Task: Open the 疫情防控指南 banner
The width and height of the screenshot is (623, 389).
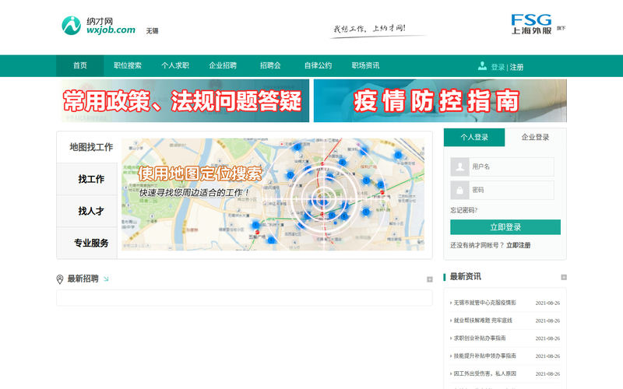Action: 440,100
